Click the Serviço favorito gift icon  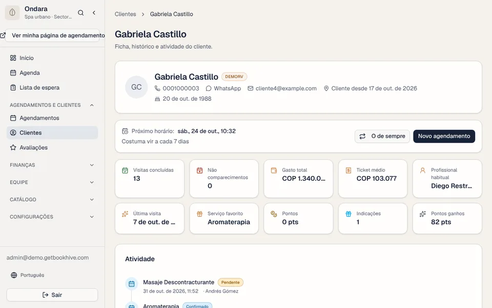click(x=199, y=214)
